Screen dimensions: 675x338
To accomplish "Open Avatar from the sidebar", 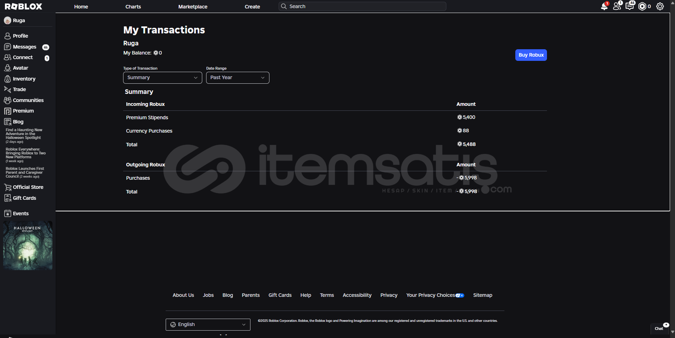I will click(20, 68).
